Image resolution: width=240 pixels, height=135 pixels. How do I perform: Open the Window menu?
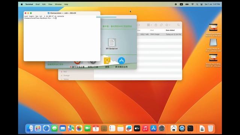point(58,4)
